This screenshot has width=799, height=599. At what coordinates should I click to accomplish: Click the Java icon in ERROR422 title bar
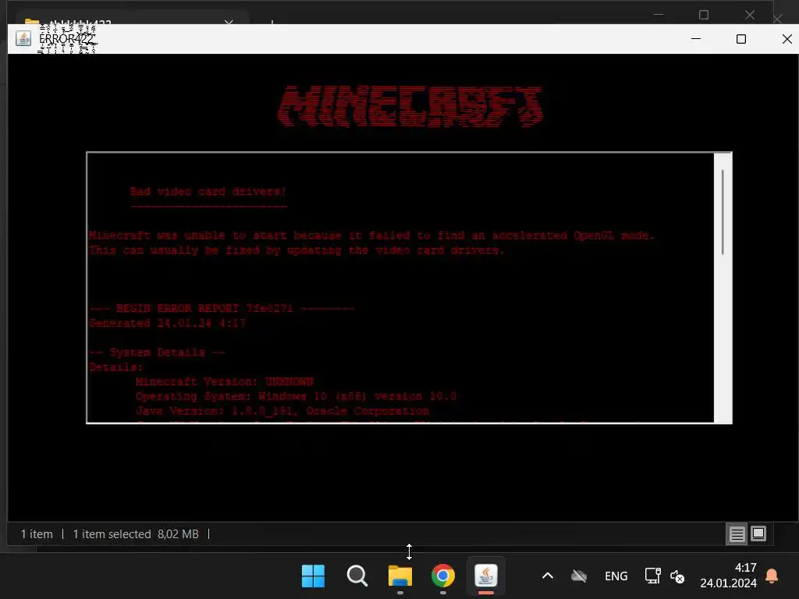tap(23, 38)
